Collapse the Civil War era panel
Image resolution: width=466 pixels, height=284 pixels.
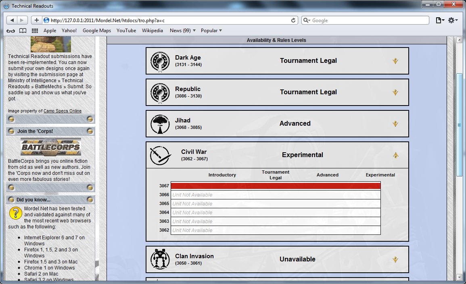[395, 155]
